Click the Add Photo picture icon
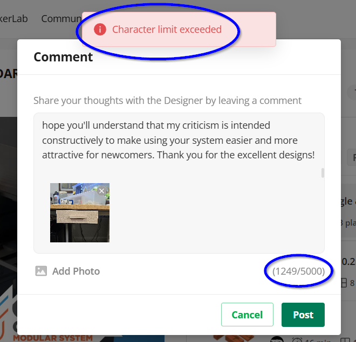Image resolution: width=356 pixels, height=342 pixels. click(41, 271)
